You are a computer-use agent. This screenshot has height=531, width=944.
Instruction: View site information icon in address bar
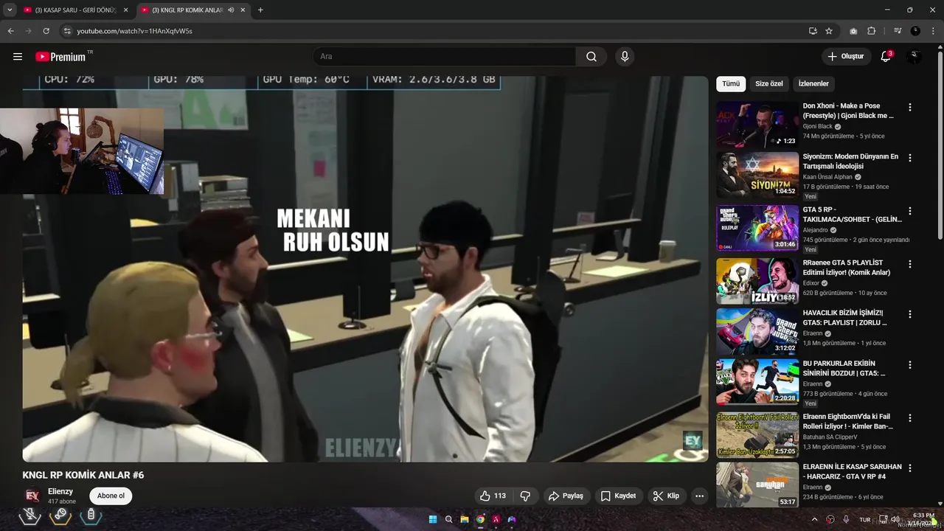pos(67,31)
